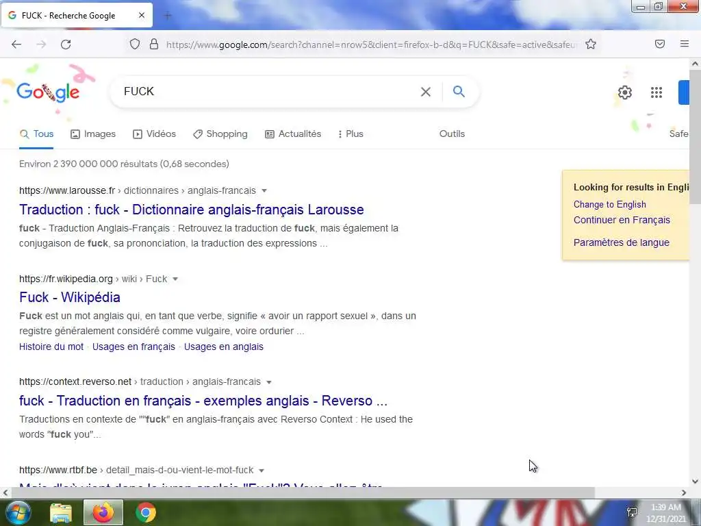The image size is (701, 526).
Task: Open the Shopping tab
Action: (220, 134)
